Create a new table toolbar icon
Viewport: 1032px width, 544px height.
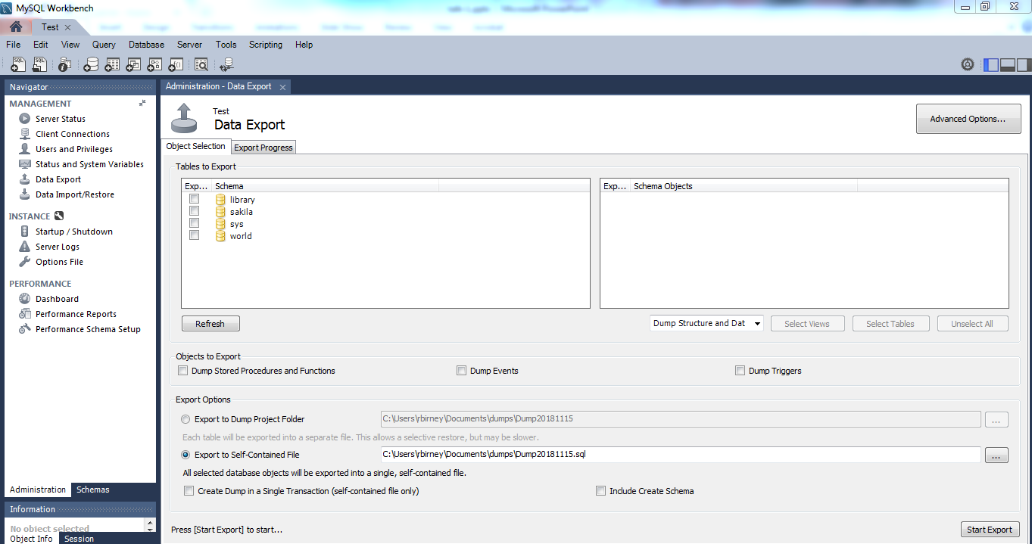coord(112,64)
